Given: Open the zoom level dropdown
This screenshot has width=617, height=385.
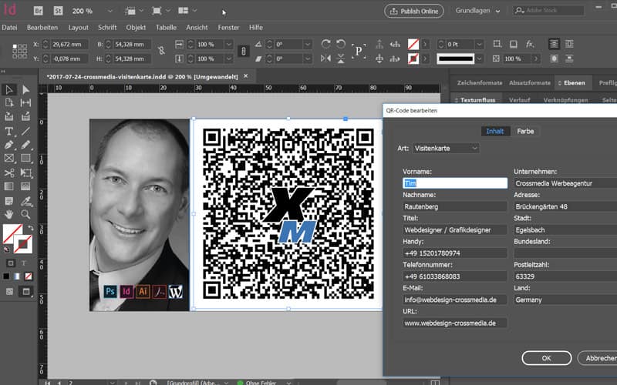Looking at the screenshot, I should (x=110, y=11).
